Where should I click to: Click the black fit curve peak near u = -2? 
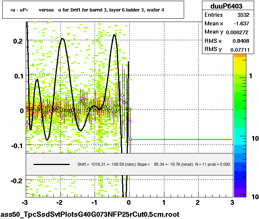(62, 38)
